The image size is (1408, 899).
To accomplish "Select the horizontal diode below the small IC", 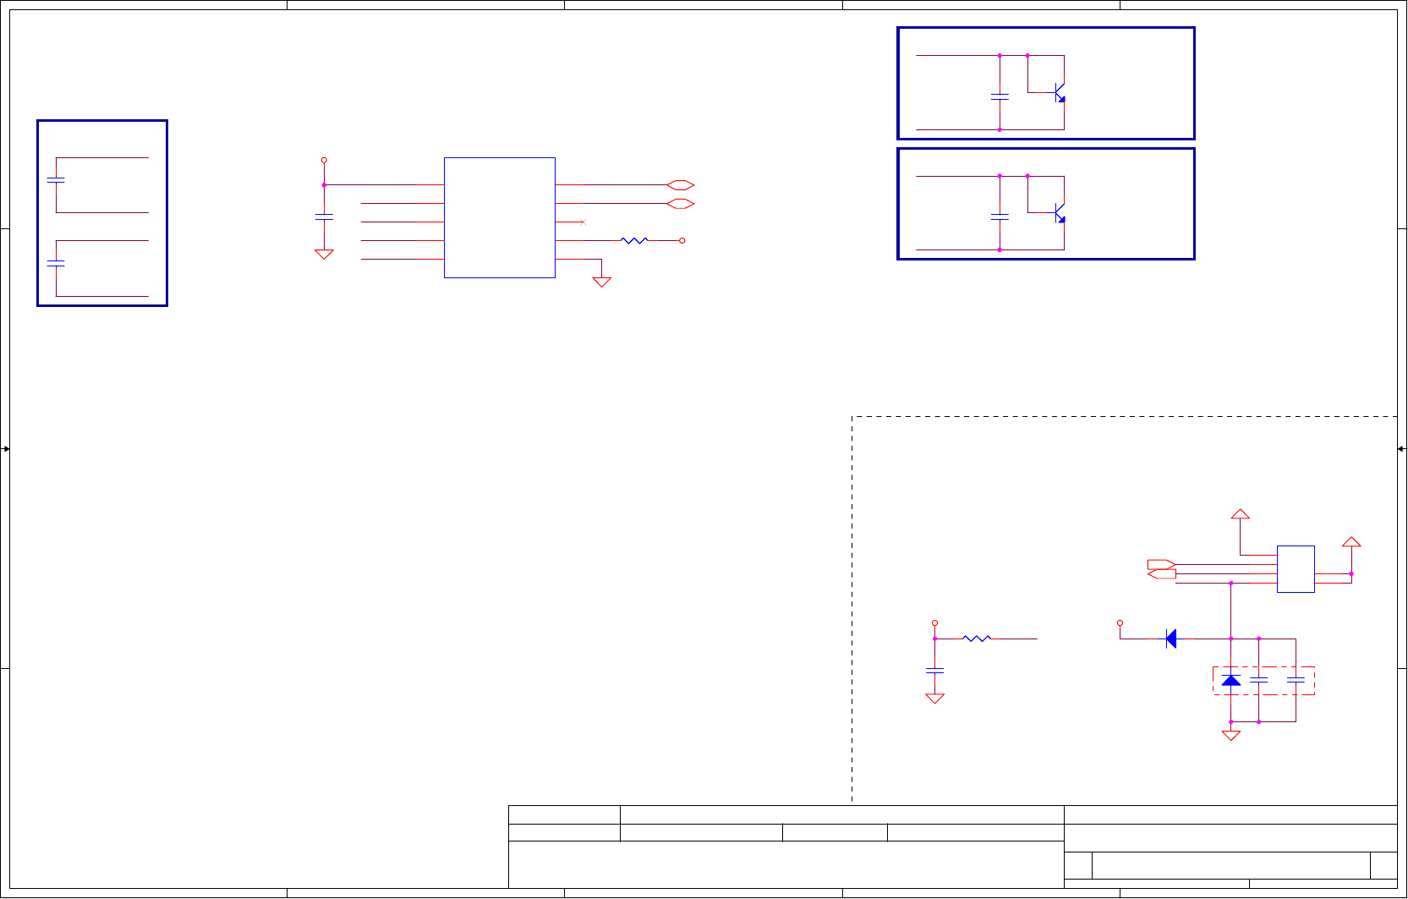I will [1171, 639].
